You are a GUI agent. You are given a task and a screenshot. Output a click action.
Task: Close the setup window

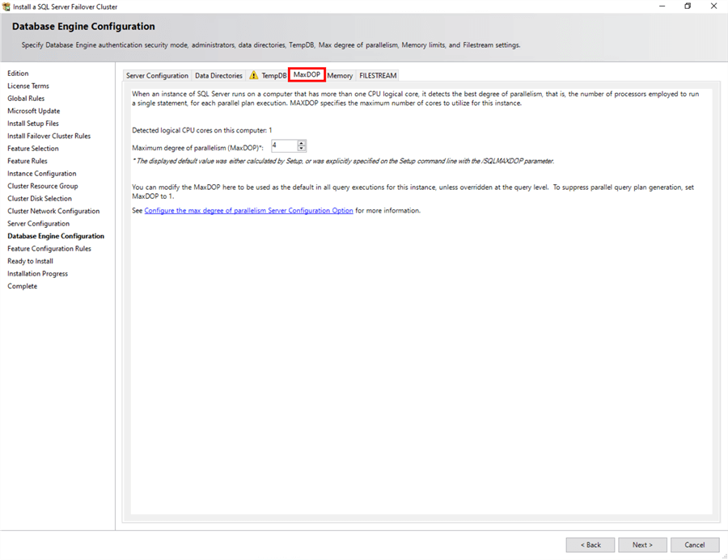(713, 6)
